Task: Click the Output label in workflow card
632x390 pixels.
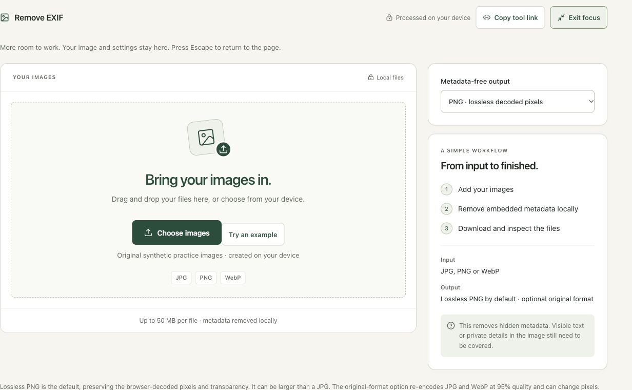Action: click(x=450, y=287)
